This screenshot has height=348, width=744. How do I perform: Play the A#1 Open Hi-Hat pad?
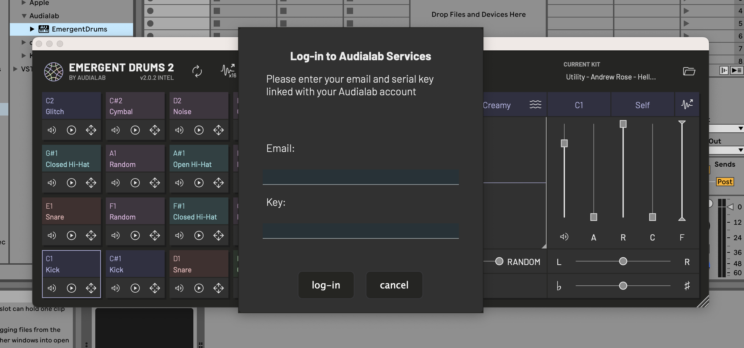(199, 183)
